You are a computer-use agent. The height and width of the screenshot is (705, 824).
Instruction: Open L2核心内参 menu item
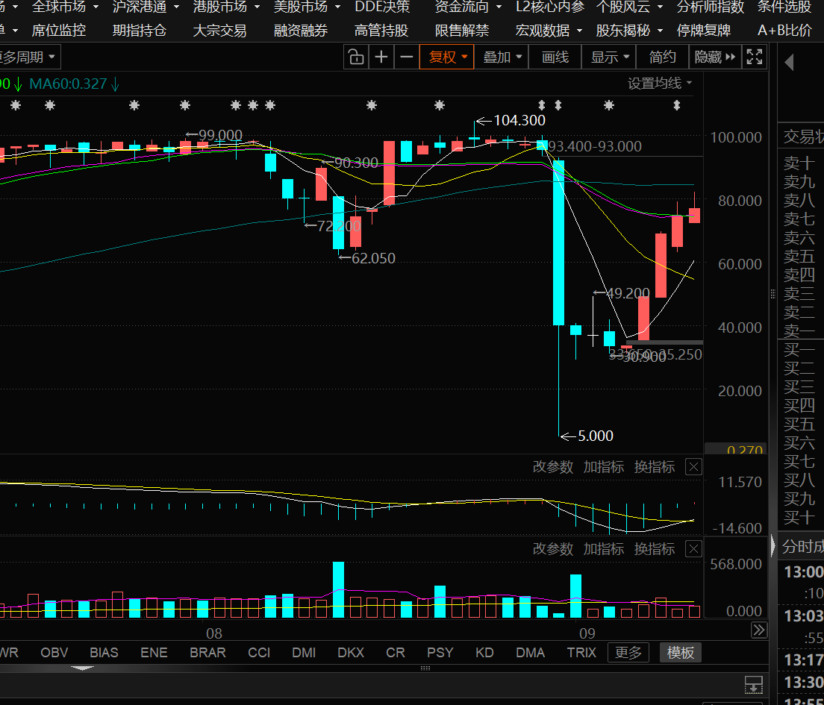[549, 7]
